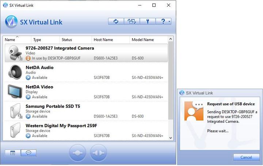Toggle the message balloon view button
Screen dimensions: 263x166
tap(28, 153)
